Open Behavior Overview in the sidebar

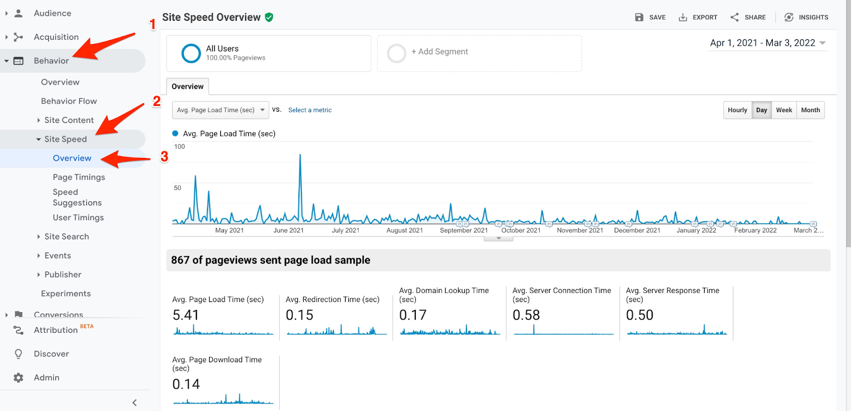pos(60,82)
